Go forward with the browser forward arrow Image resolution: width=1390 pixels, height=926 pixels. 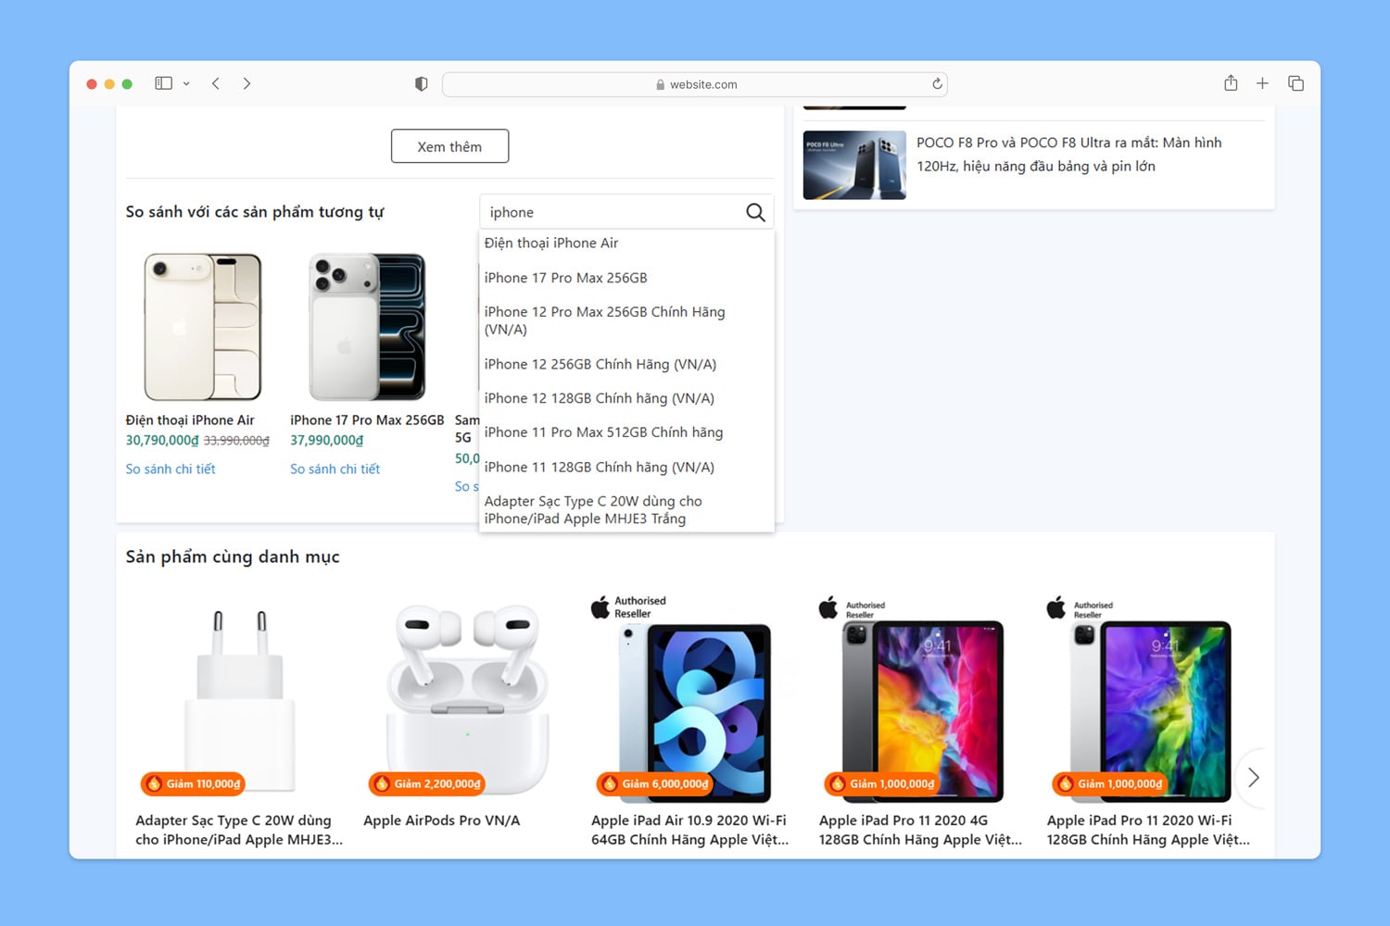coord(246,83)
